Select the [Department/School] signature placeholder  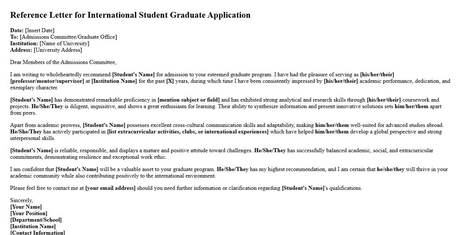(36, 220)
